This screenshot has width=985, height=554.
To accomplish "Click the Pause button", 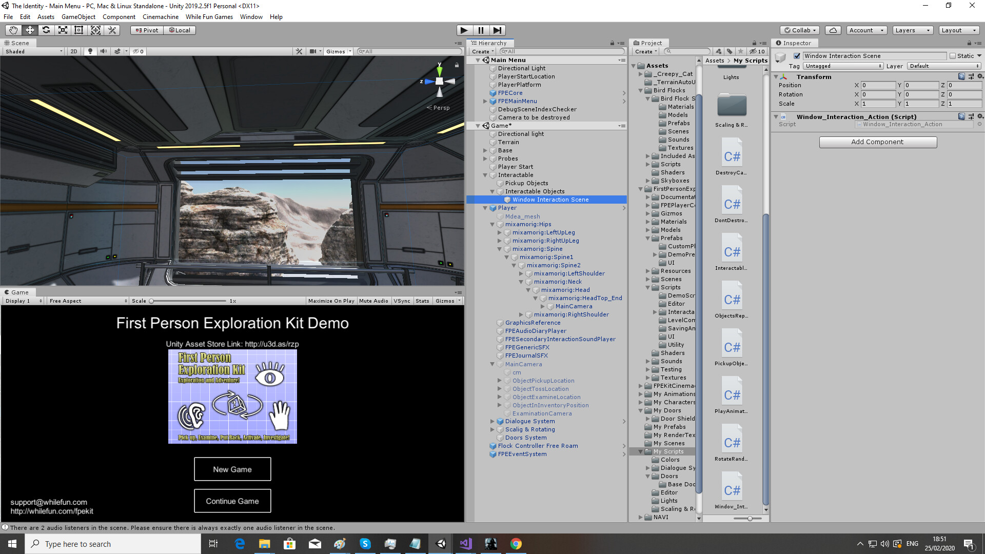I will pos(481,30).
